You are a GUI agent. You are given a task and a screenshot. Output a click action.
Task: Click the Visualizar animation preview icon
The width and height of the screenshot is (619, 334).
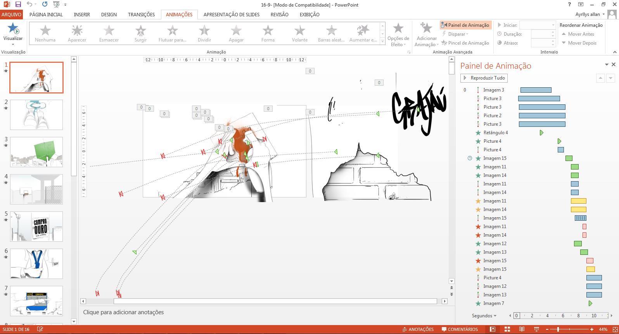point(13,29)
